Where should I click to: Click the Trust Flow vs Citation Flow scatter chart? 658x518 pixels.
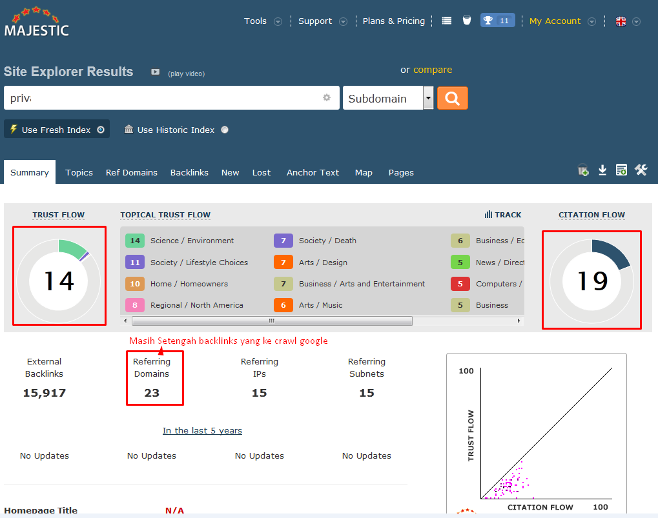[x=537, y=433]
